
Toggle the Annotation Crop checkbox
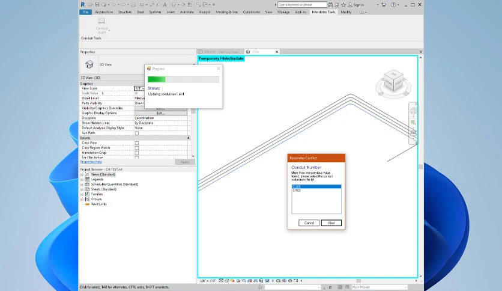click(x=137, y=153)
